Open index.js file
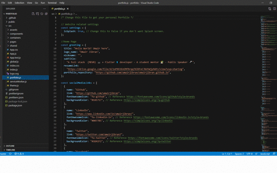 (13, 70)
